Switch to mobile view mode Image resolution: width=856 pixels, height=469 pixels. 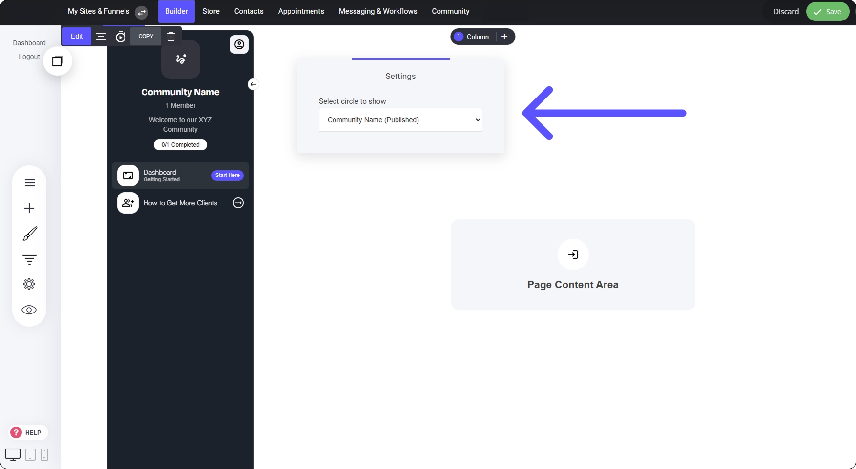(x=44, y=454)
